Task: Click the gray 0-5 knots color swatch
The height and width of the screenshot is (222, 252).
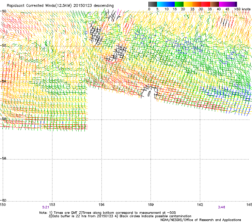Action: (153, 4)
